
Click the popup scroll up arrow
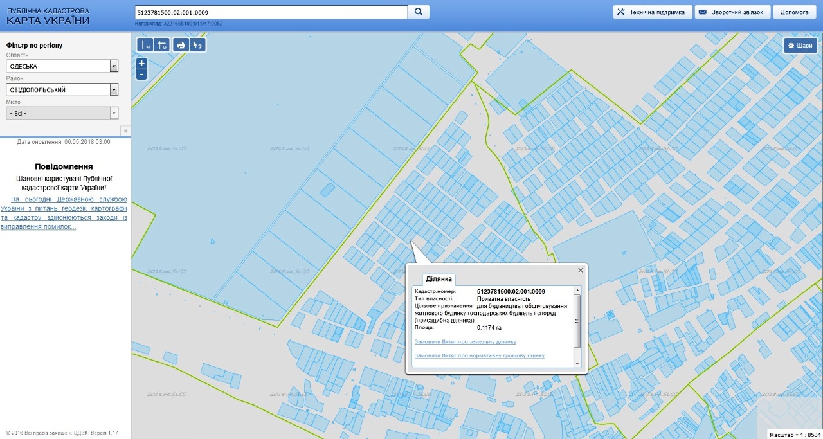pos(577,291)
